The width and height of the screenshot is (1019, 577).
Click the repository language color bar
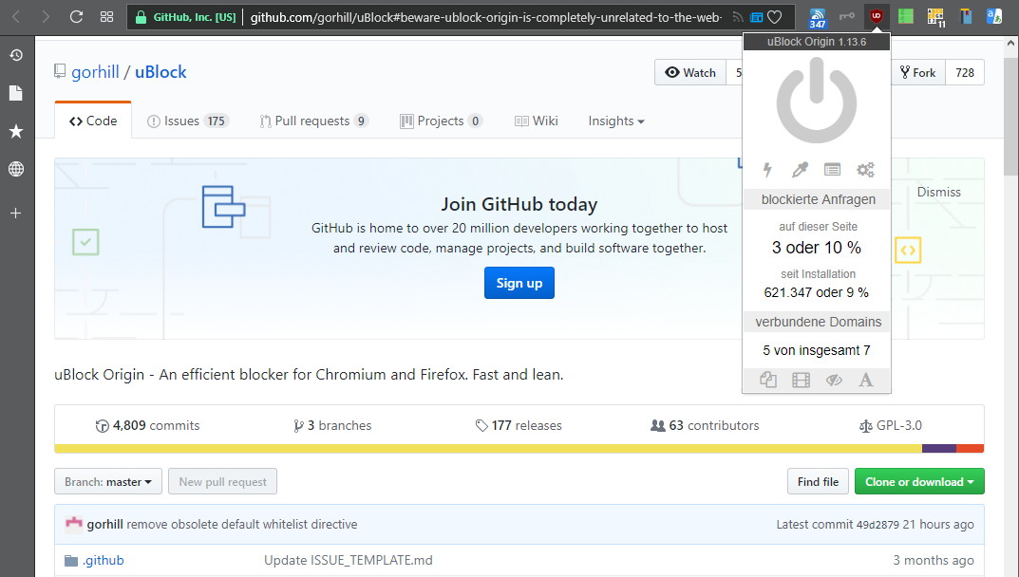pos(519,448)
